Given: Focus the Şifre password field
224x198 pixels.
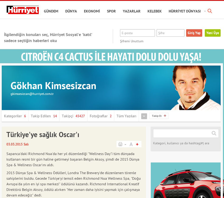Looking at the screenshot, I should coord(170,33).
